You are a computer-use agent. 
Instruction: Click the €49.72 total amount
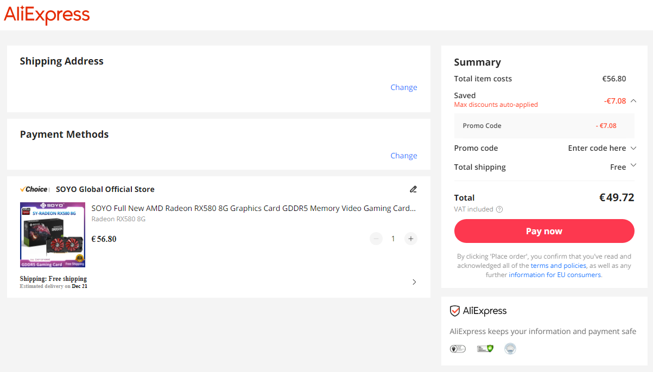(617, 197)
